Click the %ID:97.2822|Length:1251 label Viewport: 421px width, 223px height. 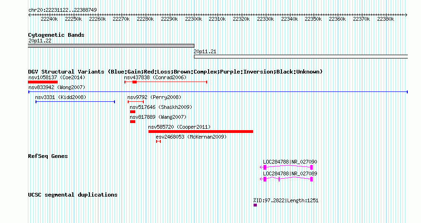coord(286,200)
